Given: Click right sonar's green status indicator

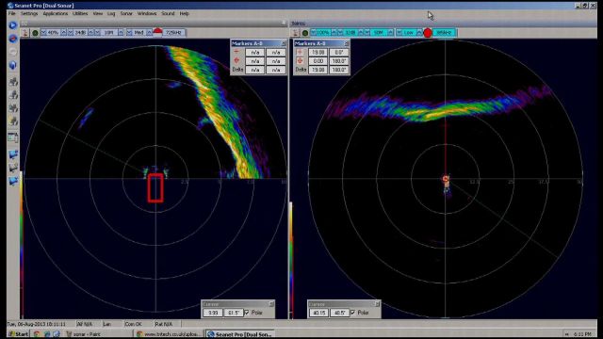Looking at the screenshot, I should coord(305,33).
